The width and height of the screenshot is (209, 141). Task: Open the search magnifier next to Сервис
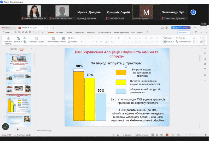(148, 32)
